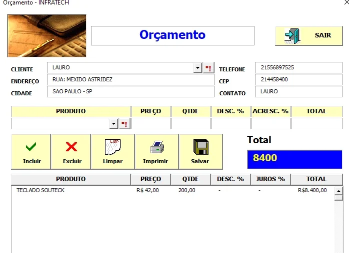This screenshot has width=349, height=253.
Task: Close the Orçamento - INFRATECH window
Action: coord(346,2)
